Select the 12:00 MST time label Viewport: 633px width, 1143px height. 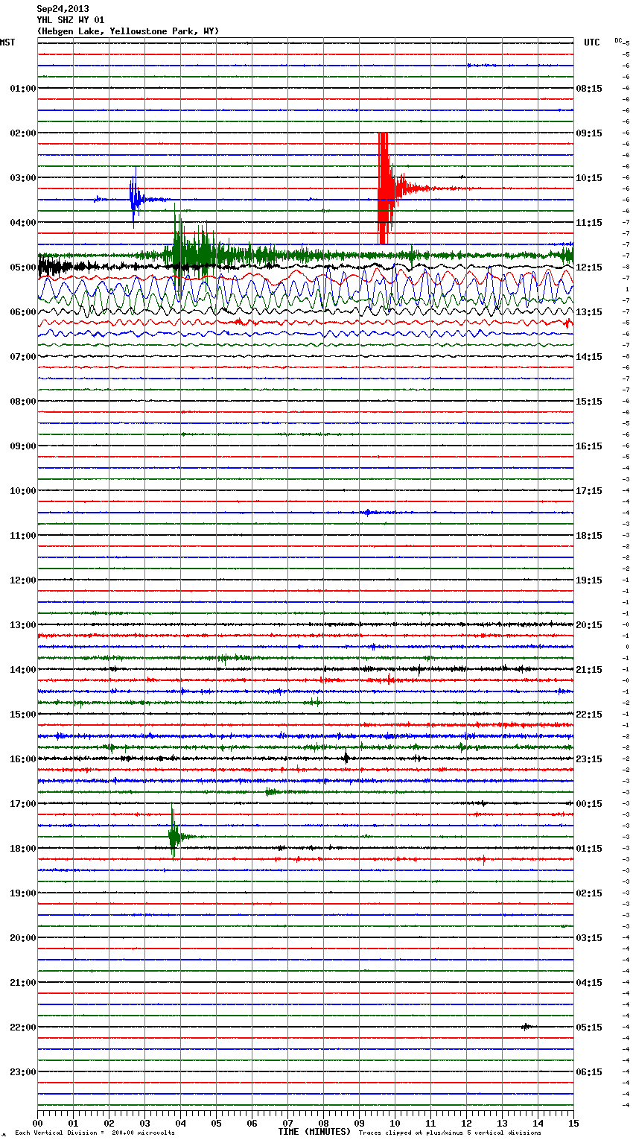pyautogui.click(x=23, y=580)
